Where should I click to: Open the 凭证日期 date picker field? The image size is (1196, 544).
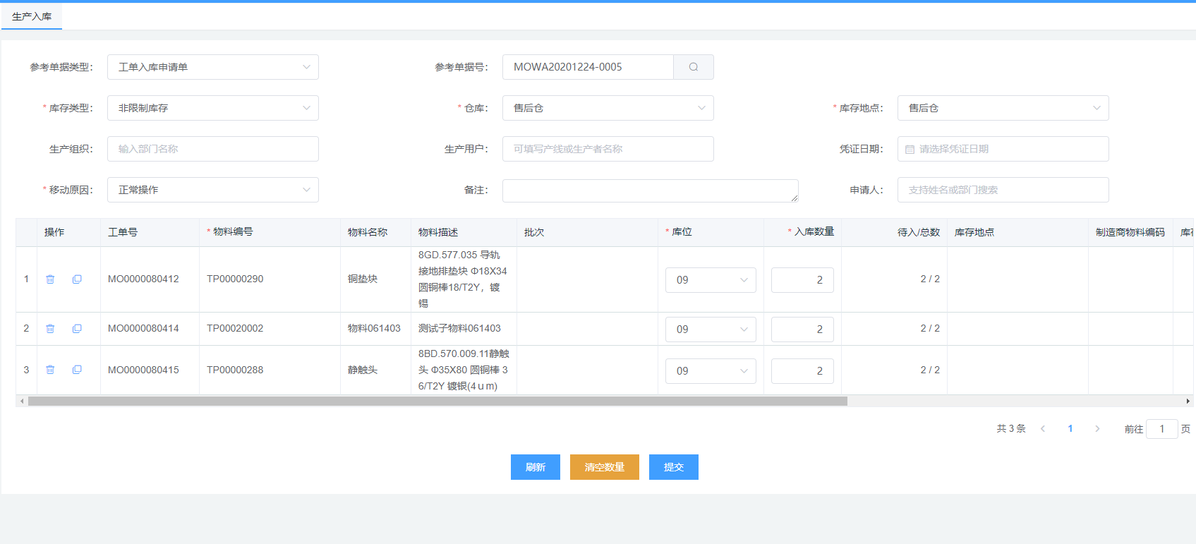click(x=1003, y=149)
